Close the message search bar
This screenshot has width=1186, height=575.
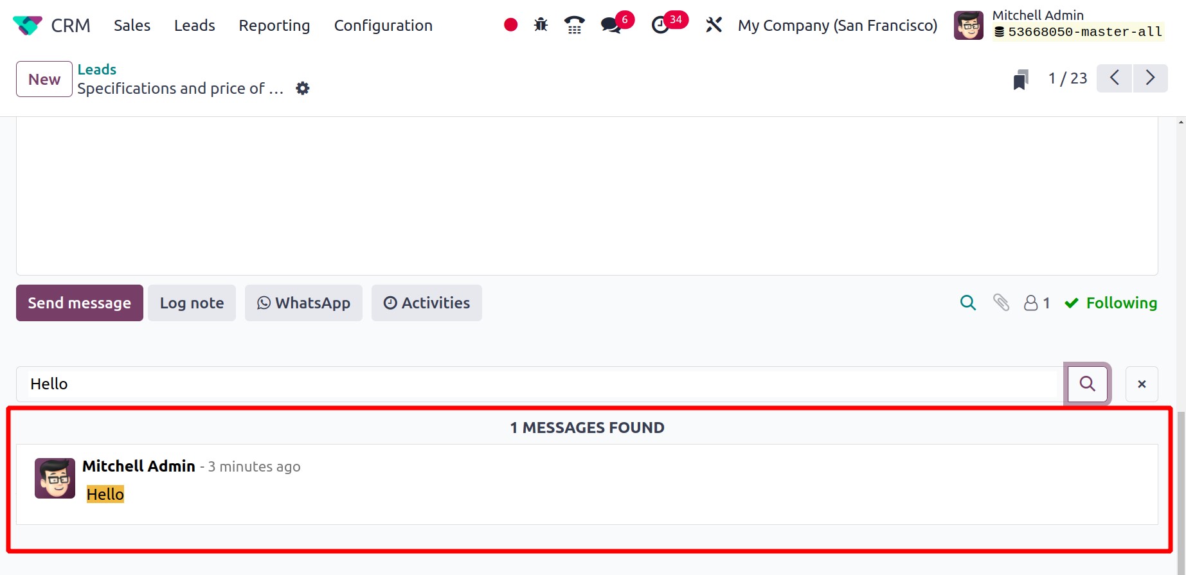pyautogui.click(x=1142, y=384)
